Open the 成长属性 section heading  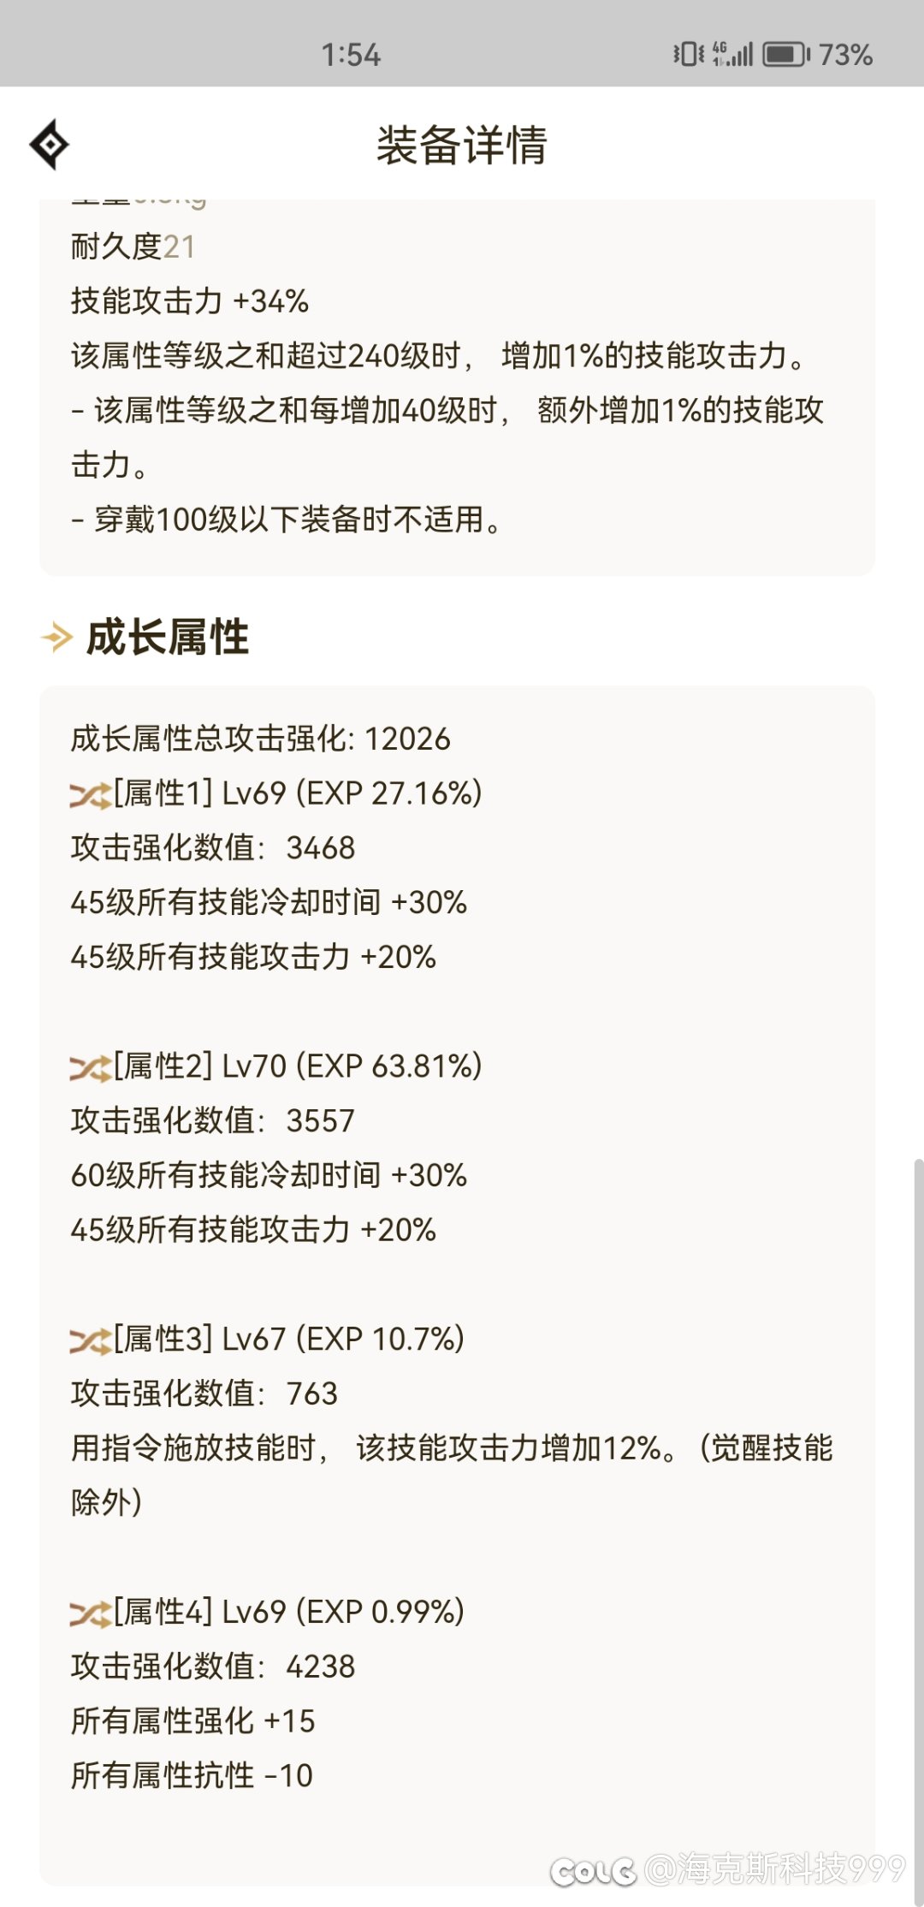pos(168,638)
